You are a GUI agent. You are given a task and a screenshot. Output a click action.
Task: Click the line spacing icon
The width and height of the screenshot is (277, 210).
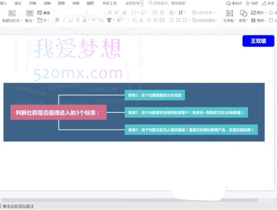click(185, 20)
